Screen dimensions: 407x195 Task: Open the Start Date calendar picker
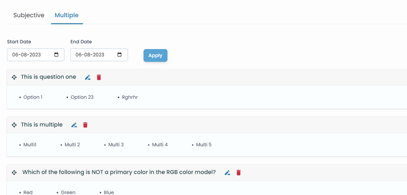[x=56, y=55]
